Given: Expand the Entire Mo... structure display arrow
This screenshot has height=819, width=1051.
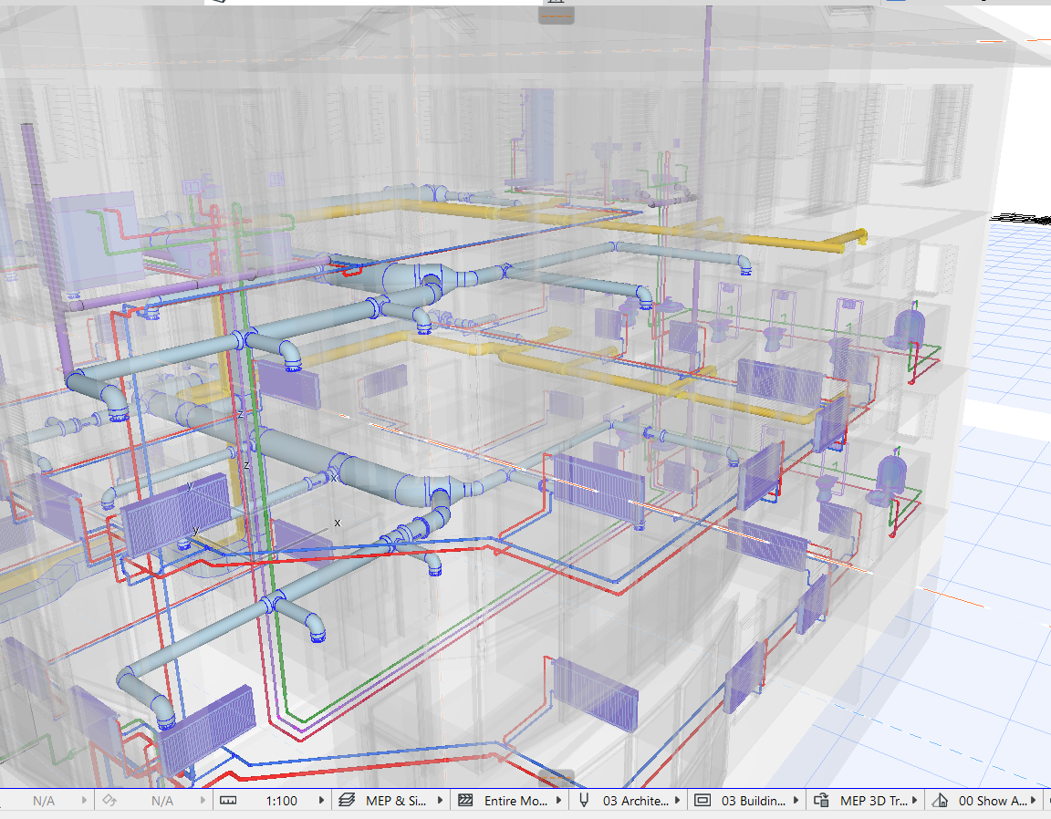Looking at the screenshot, I should [558, 800].
